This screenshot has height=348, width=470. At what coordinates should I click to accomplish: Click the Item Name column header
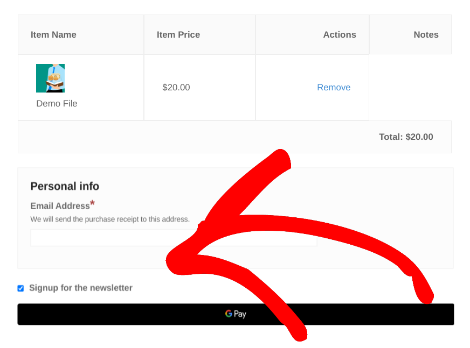click(53, 35)
